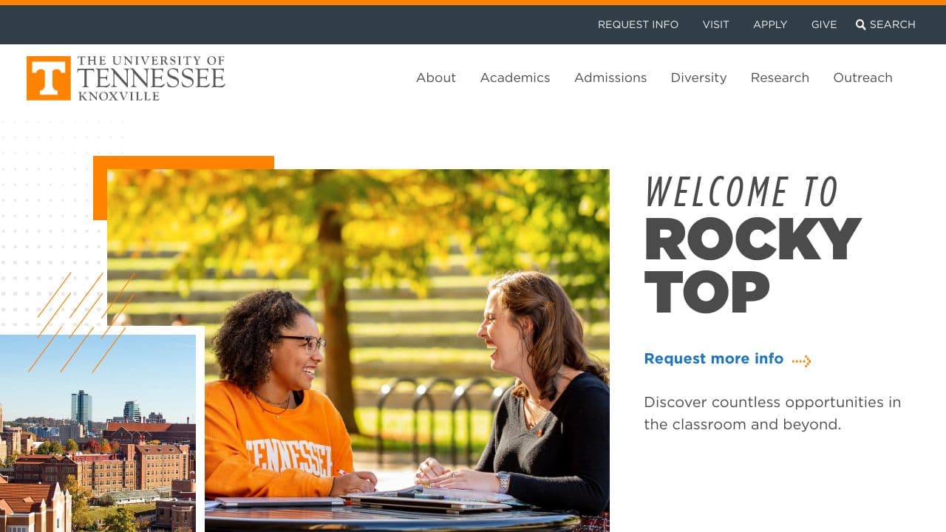Viewport: 946px width, 532px height.
Task: Open the Academics menu
Action: (x=515, y=78)
